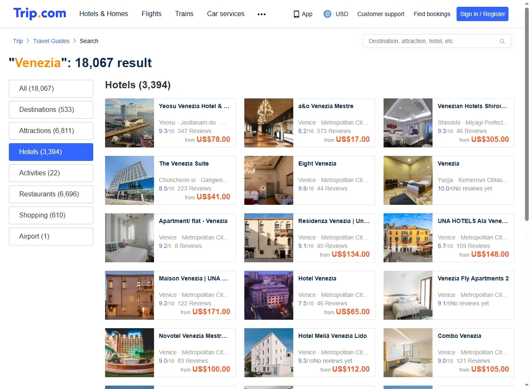The height and width of the screenshot is (389, 530).
Task: Open a&o Venezia Mestre photo
Action: [x=269, y=123]
